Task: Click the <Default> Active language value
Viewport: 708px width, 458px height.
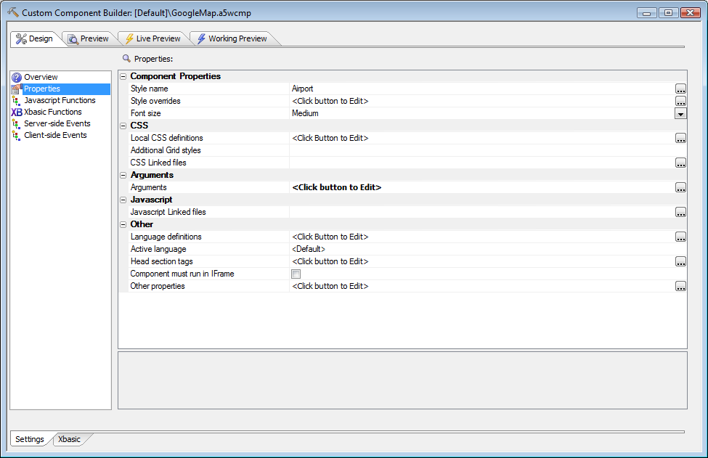Action: pos(309,249)
